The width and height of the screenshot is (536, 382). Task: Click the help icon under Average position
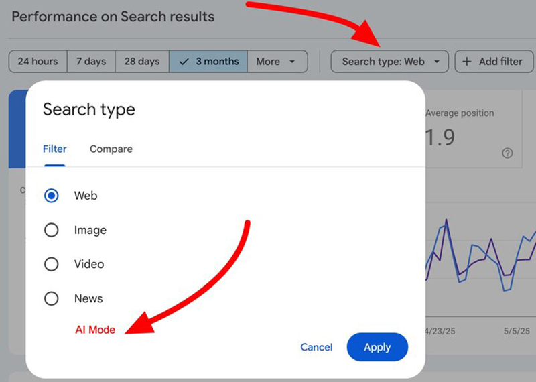click(x=507, y=153)
